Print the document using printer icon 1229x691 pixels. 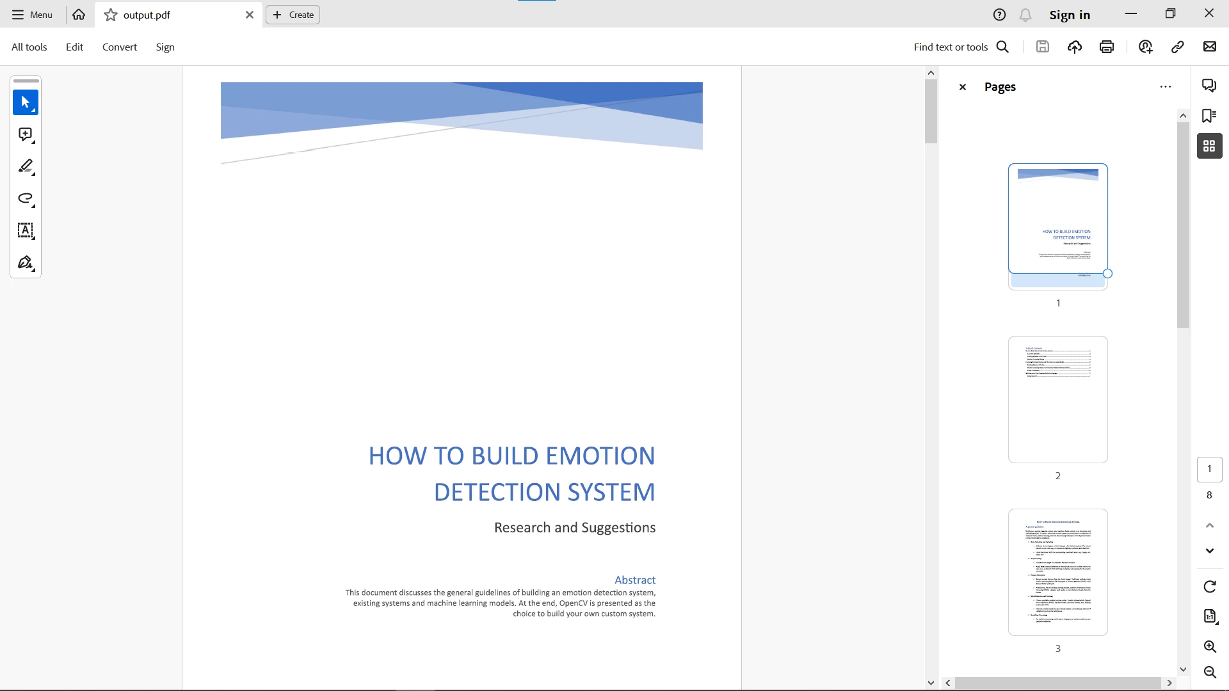click(1107, 47)
